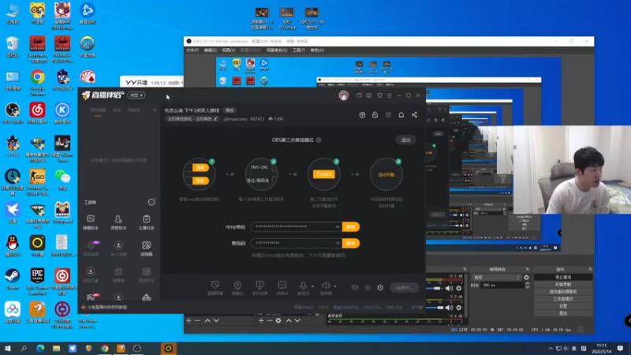The height and width of the screenshot is (355, 631).
Task: Mute the first audio channel in the OBS mixer
Action: 449,288
